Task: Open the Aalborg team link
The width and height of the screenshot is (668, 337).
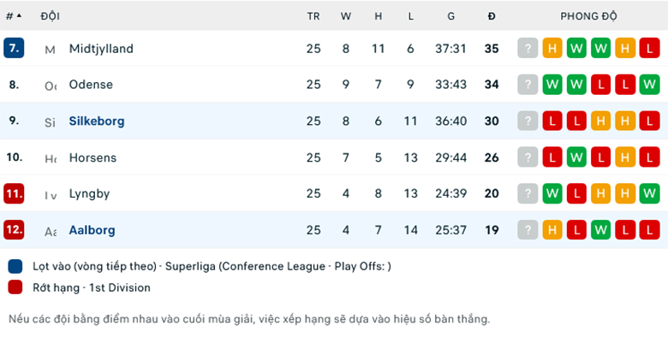Action: pyautogui.click(x=92, y=230)
